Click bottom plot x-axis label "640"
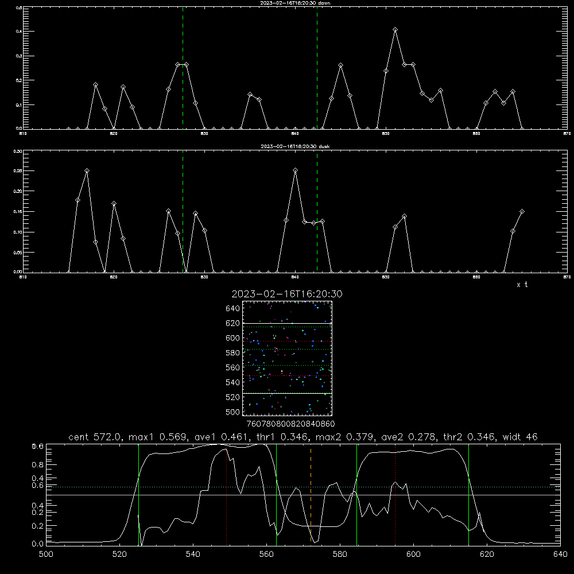 pos(560,554)
